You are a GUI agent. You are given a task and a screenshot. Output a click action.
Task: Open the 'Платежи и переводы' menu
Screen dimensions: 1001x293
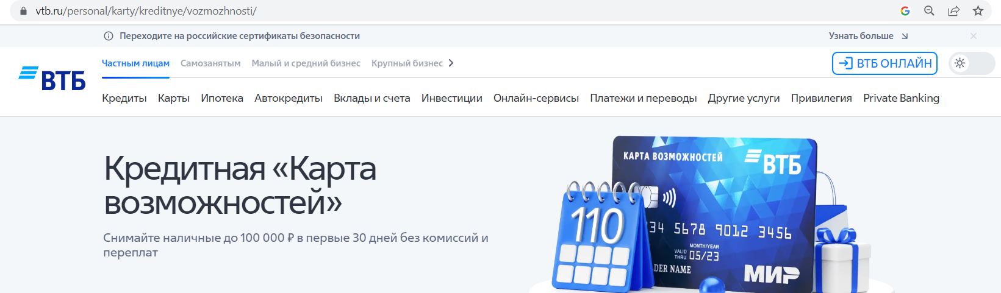(644, 98)
